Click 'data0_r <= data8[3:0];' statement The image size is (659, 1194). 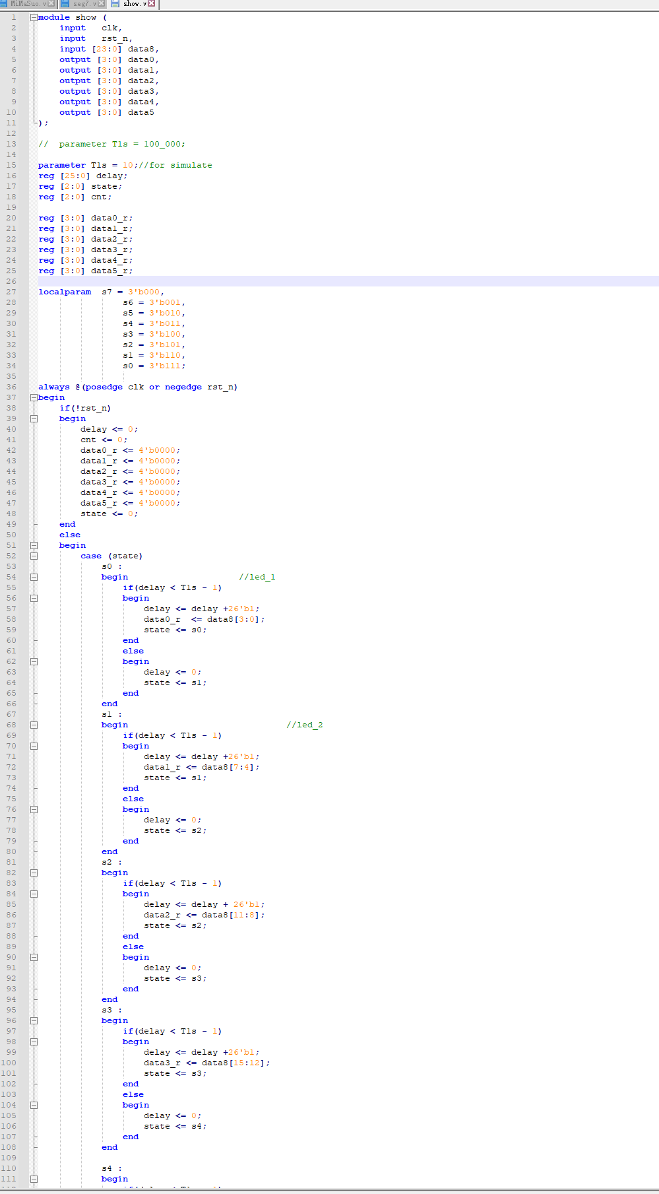click(x=204, y=619)
